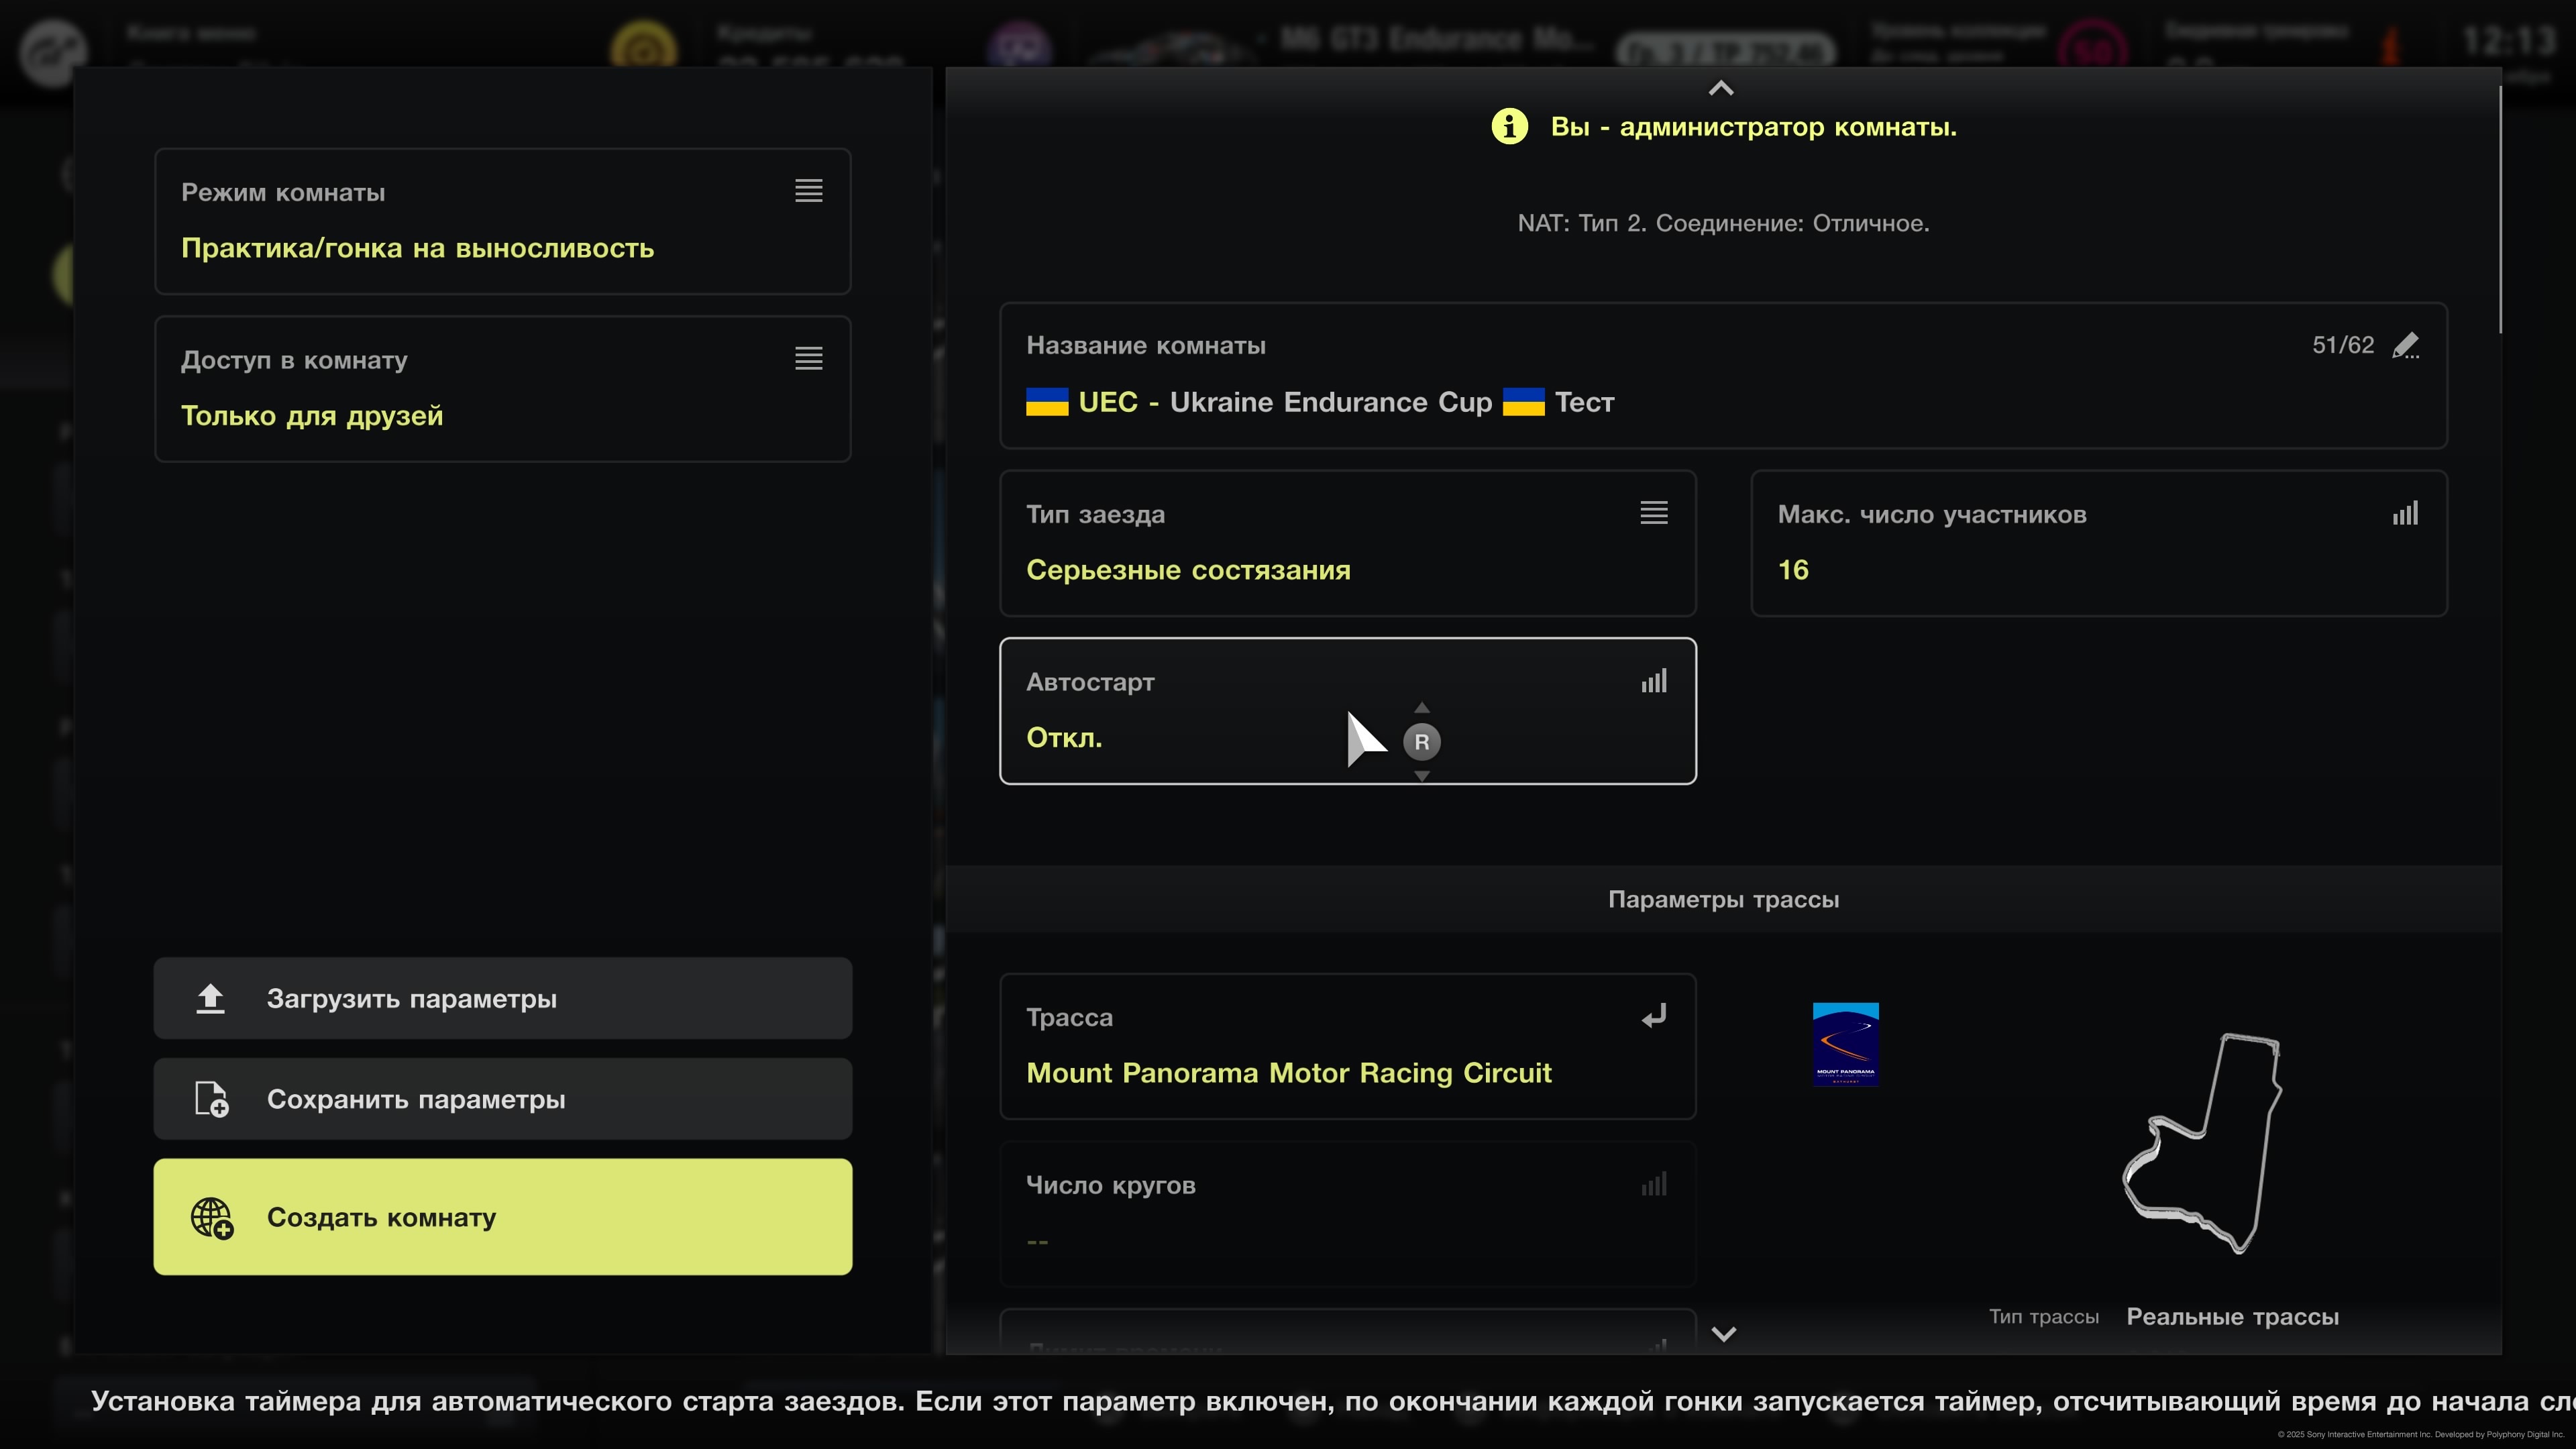Collapse panel with top chevron arrow
2576x1449 pixels.
tap(1720, 88)
